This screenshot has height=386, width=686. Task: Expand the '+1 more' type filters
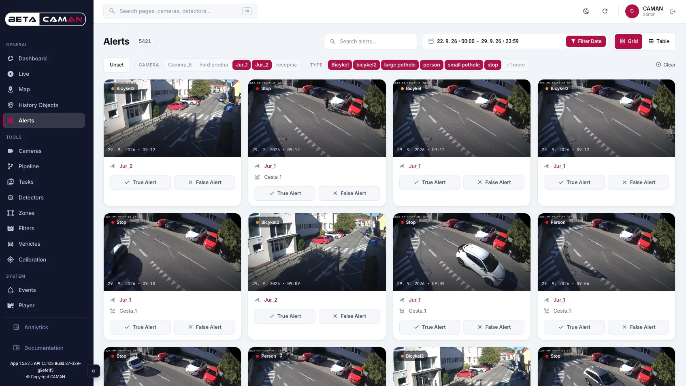[516, 65]
